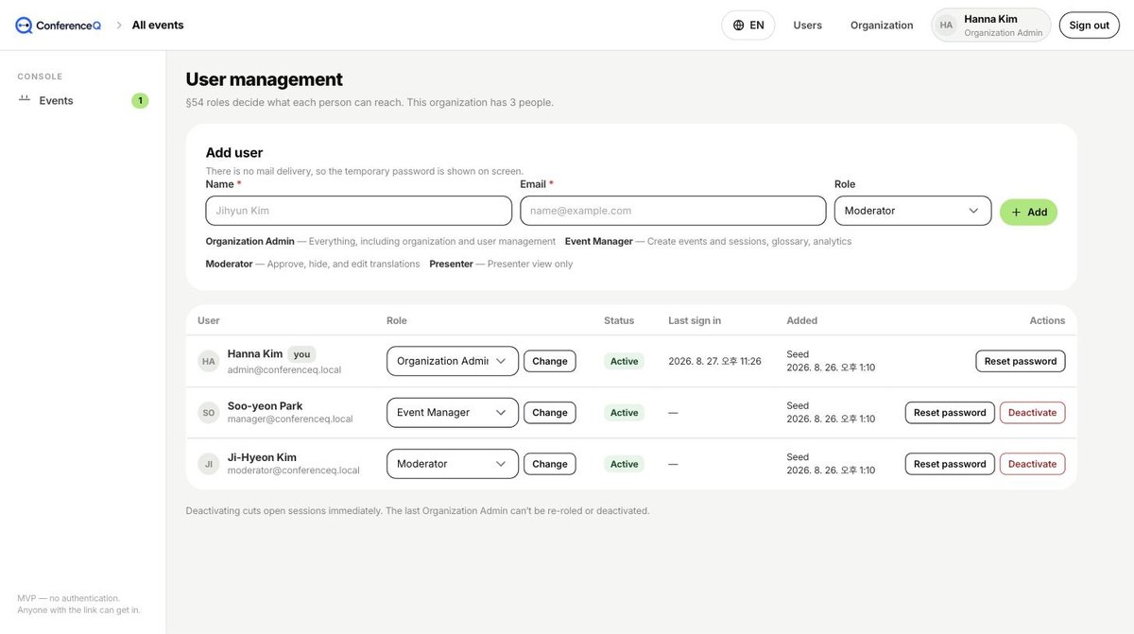Click the 'User management' heading
1134x634 pixels.
point(265,79)
